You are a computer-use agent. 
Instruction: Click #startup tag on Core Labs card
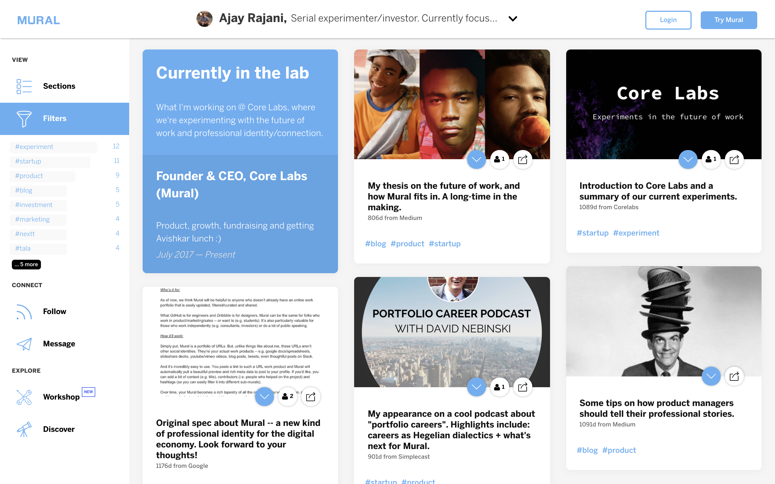(x=593, y=233)
